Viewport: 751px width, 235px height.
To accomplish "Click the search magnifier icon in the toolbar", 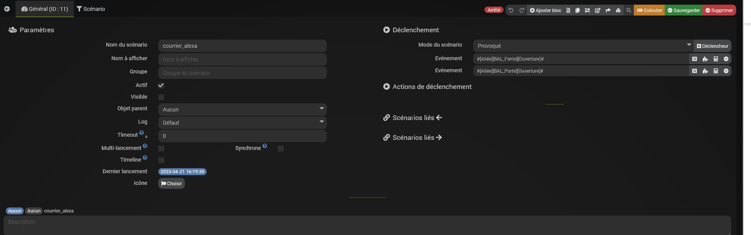I will [x=628, y=10].
